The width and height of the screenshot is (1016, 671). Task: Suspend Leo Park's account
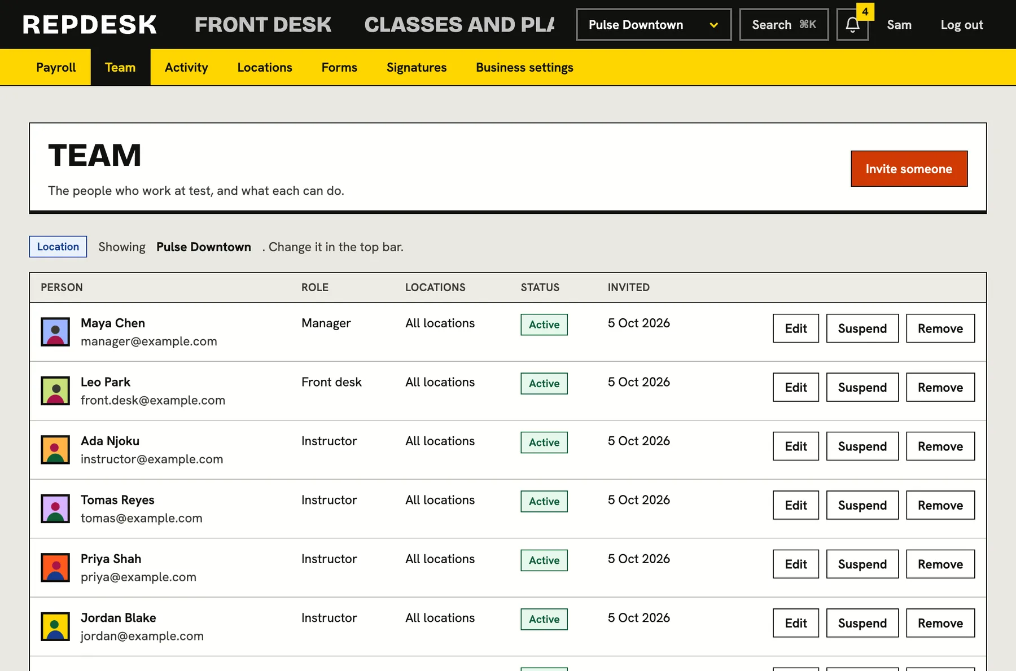click(862, 387)
